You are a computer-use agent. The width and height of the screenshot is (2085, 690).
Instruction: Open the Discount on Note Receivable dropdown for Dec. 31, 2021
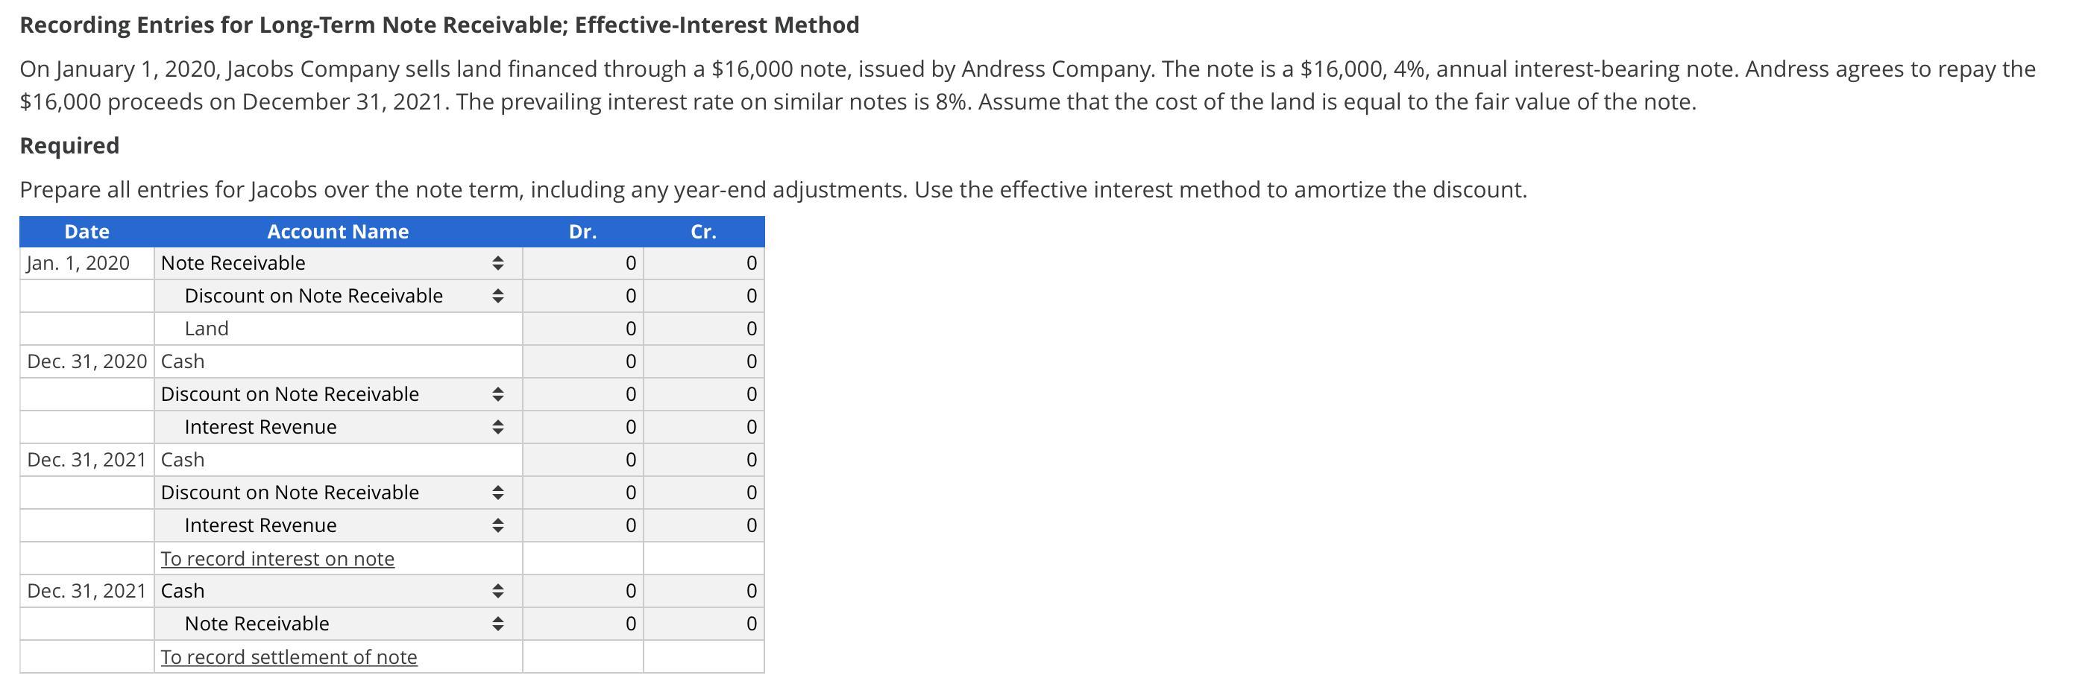(339, 493)
